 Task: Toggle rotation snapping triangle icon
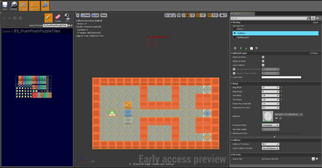pyautogui.click(x=198, y=15)
